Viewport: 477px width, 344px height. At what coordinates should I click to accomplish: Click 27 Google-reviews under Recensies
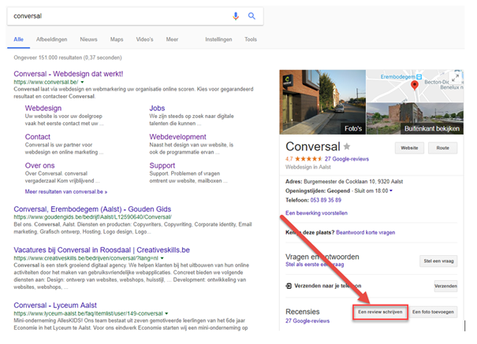click(x=307, y=320)
